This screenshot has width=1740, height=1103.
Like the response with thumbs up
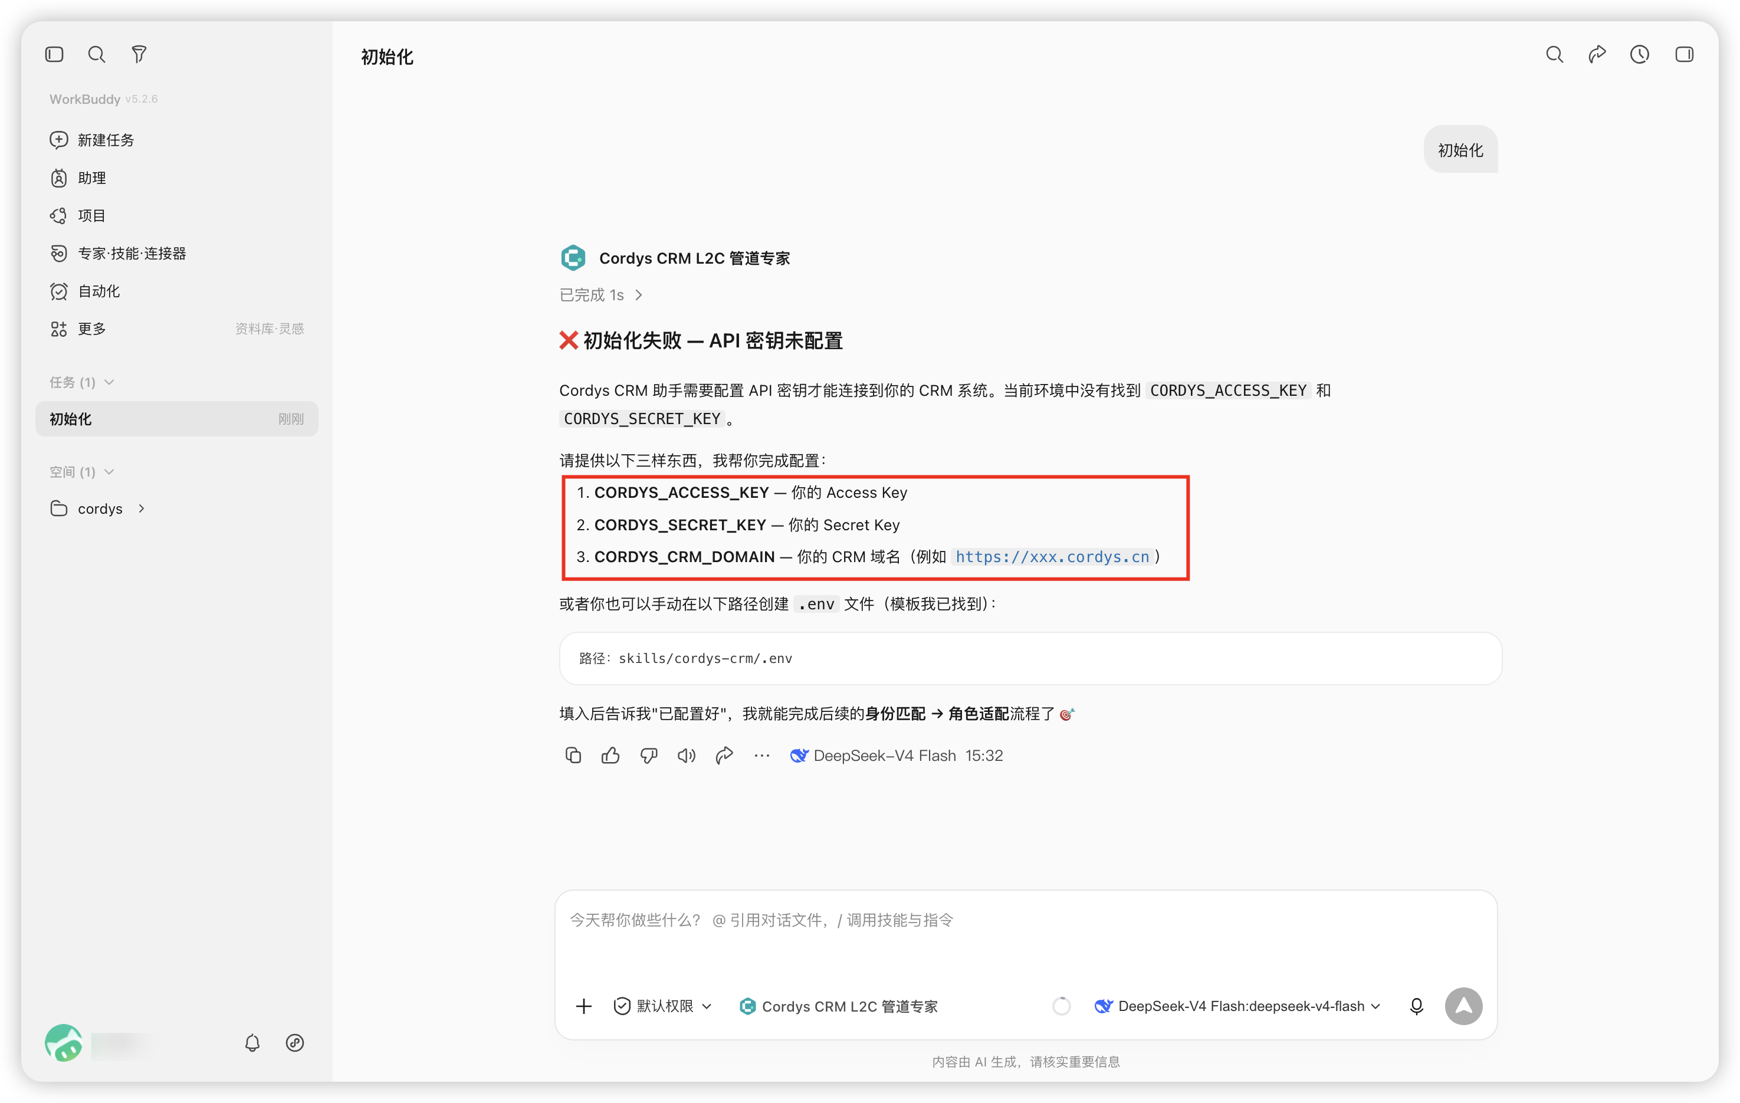coord(610,756)
